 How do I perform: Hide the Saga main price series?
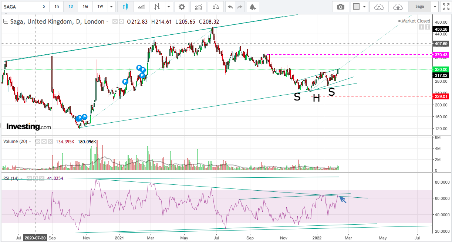click(115, 22)
